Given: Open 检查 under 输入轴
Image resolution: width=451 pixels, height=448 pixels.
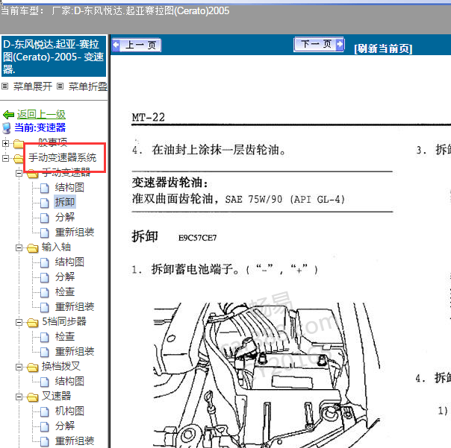Looking at the screenshot, I should coord(65,291).
